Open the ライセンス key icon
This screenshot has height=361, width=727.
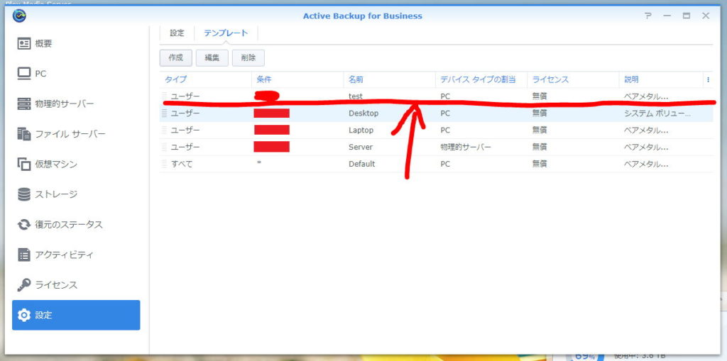23,285
